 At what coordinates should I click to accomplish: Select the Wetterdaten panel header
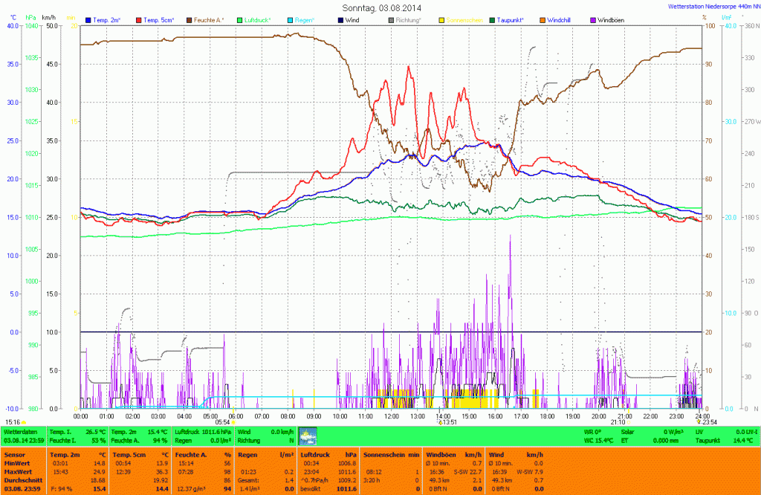[20, 431]
